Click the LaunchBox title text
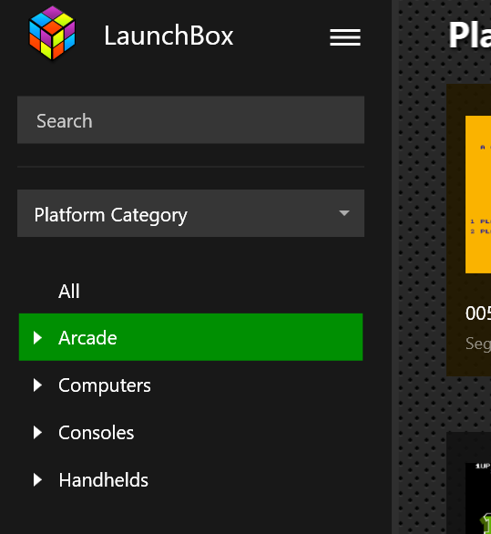 pyautogui.click(x=169, y=36)
